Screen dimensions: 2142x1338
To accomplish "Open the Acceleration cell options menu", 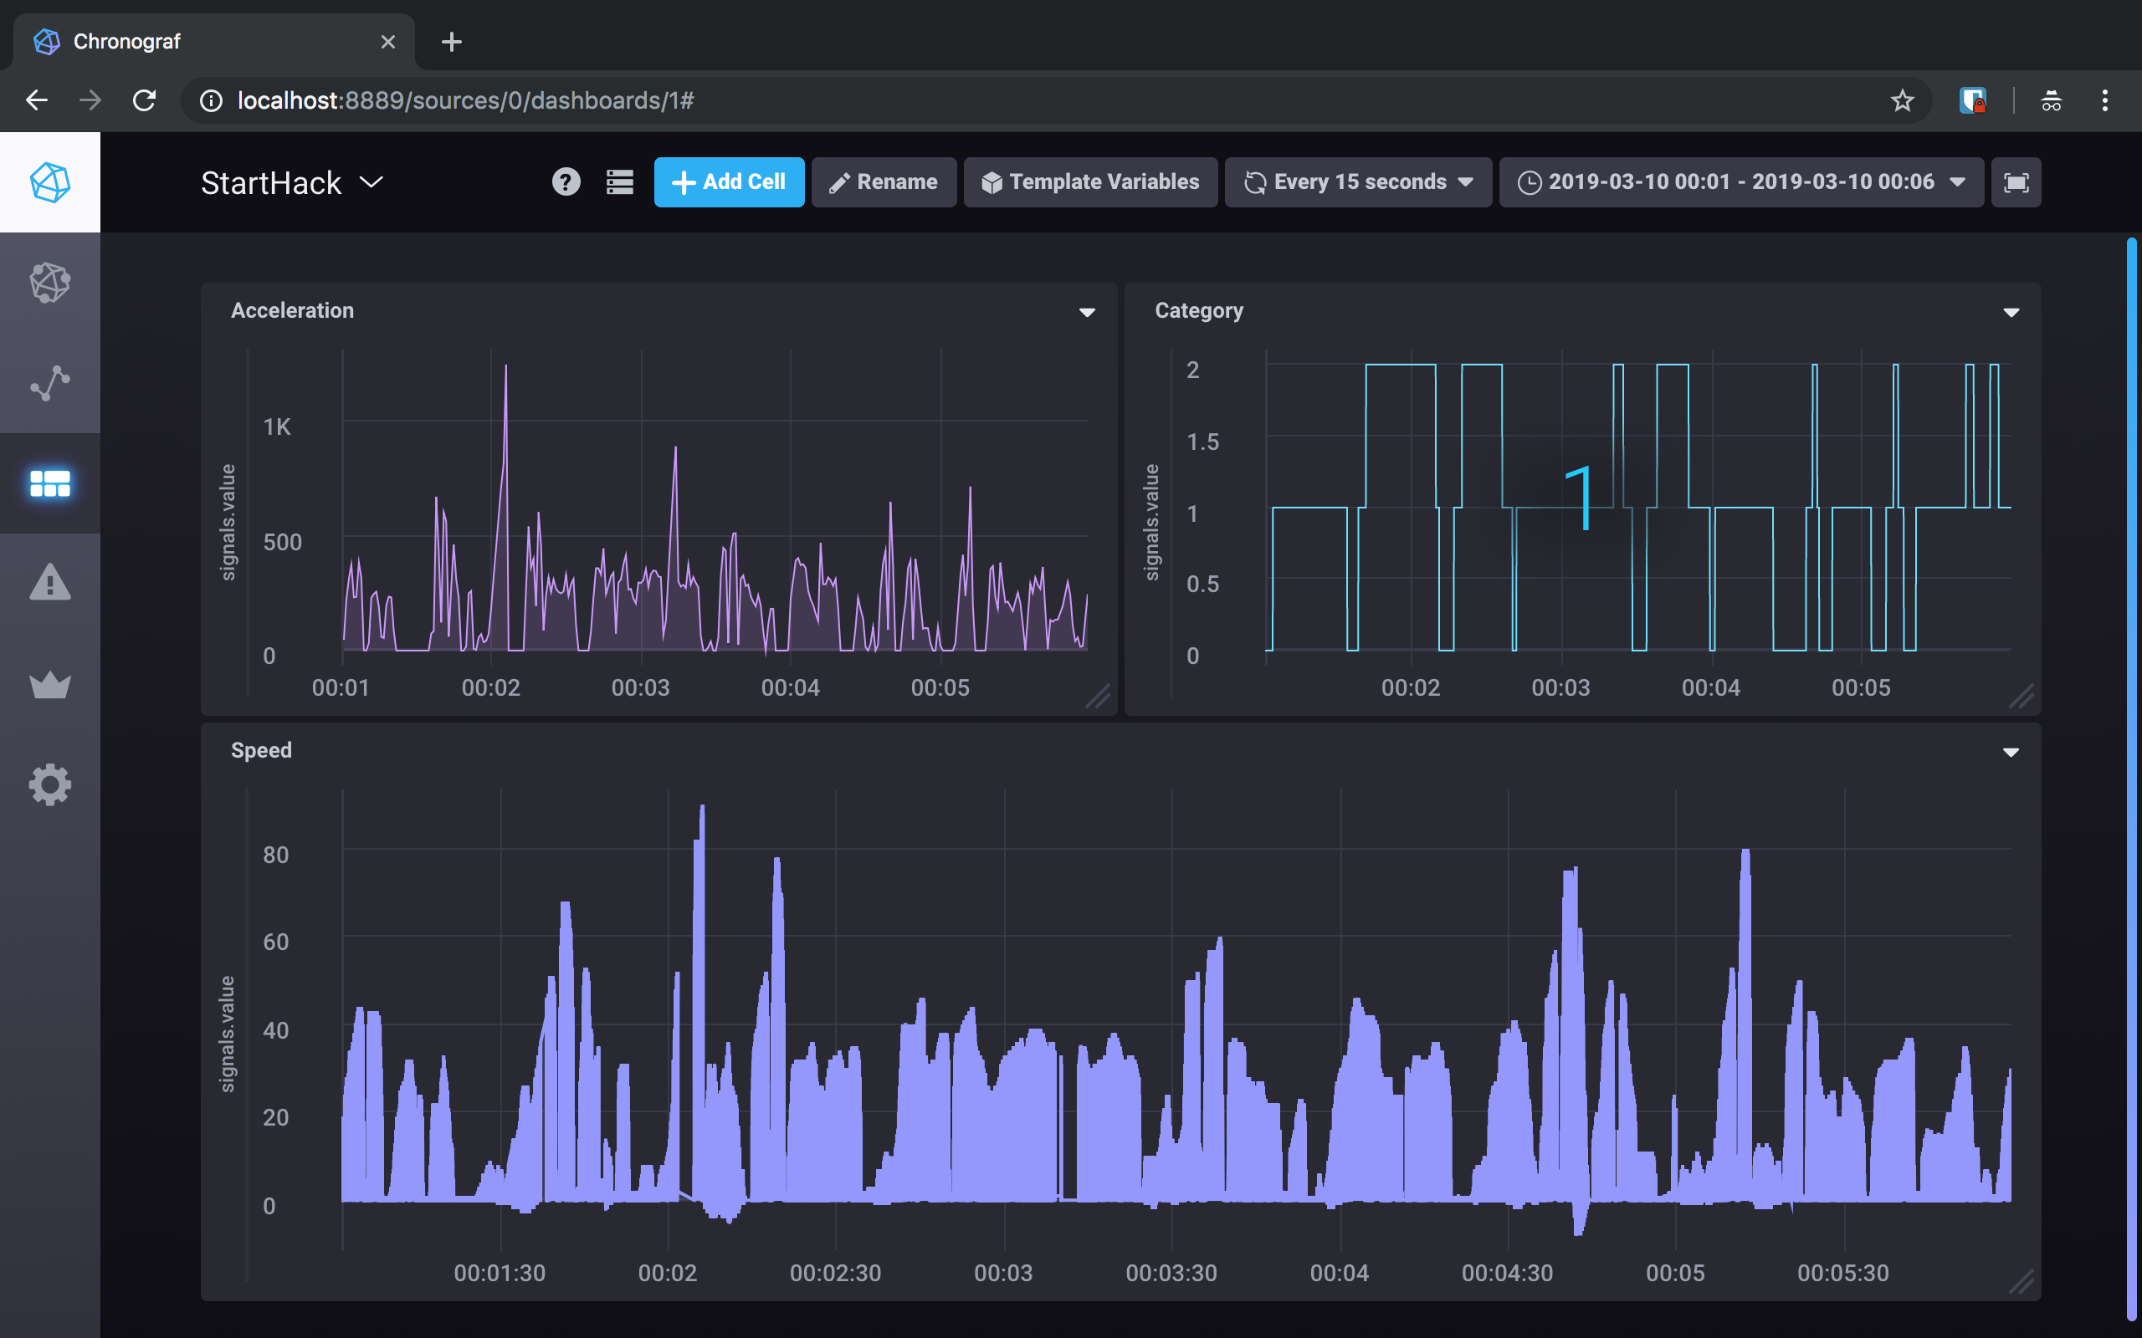I will (1087, 313).
